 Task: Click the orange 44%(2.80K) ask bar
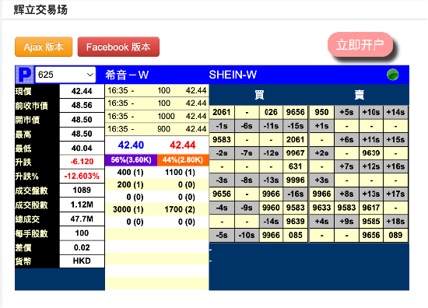click(183, 160)
